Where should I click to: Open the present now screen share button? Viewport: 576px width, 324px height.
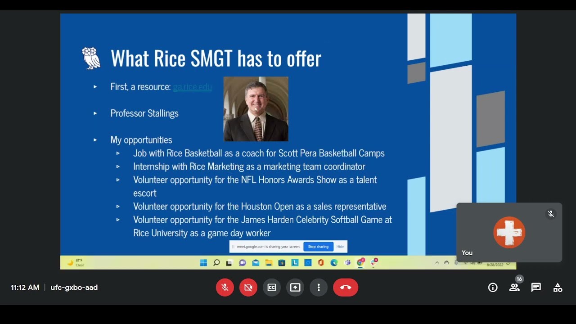[x=295, y=288]
